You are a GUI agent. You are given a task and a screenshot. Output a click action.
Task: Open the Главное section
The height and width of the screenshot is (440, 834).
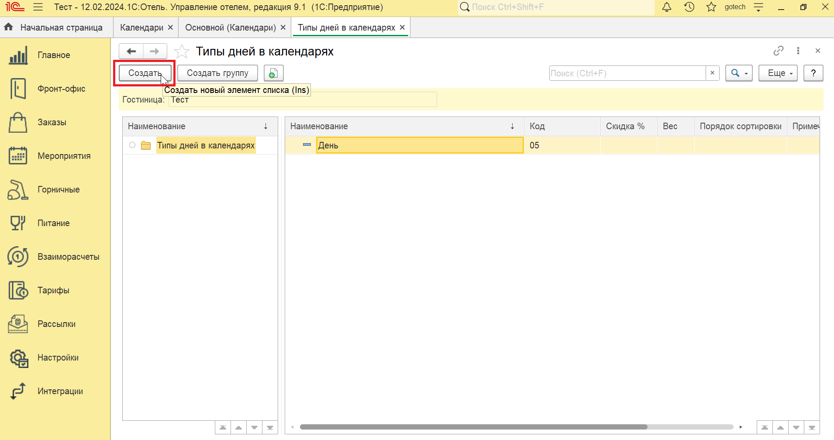tap(54, 55)
